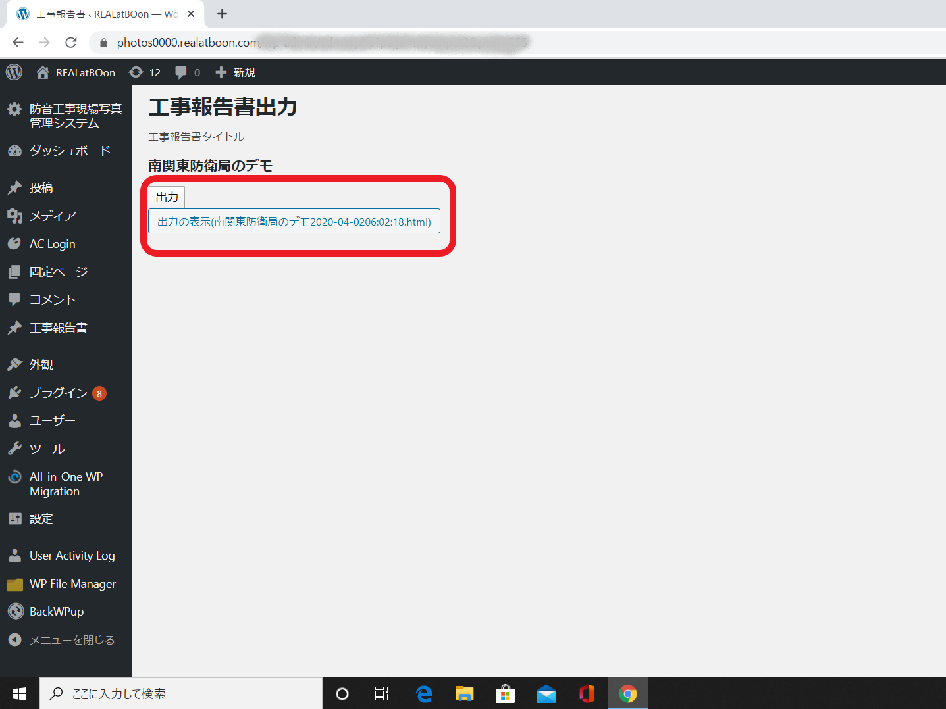Open the 設定 settings menu

(41, 518)
